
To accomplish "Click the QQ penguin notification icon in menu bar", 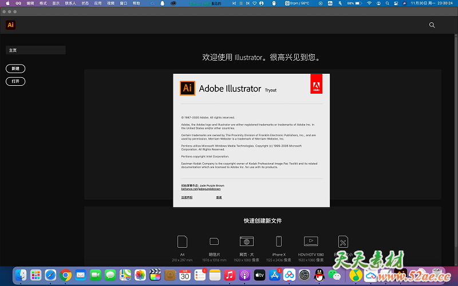I will [163, 3].
